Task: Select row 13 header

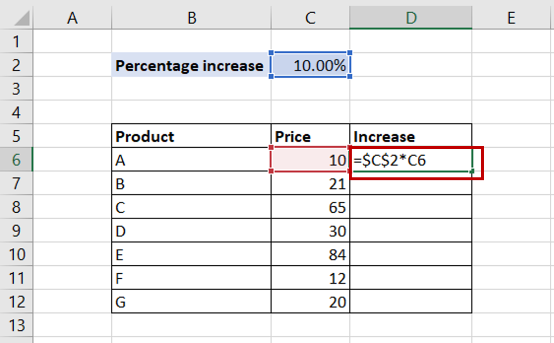Action: (16, 325)
